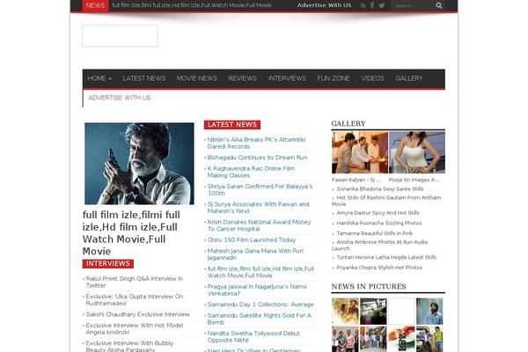The height and width of the screenshot is (352, 528).
Task: Open Pragya Jaiswal In Nagarjuna's Namo Venkatesa
Action: tap(257, 290)
